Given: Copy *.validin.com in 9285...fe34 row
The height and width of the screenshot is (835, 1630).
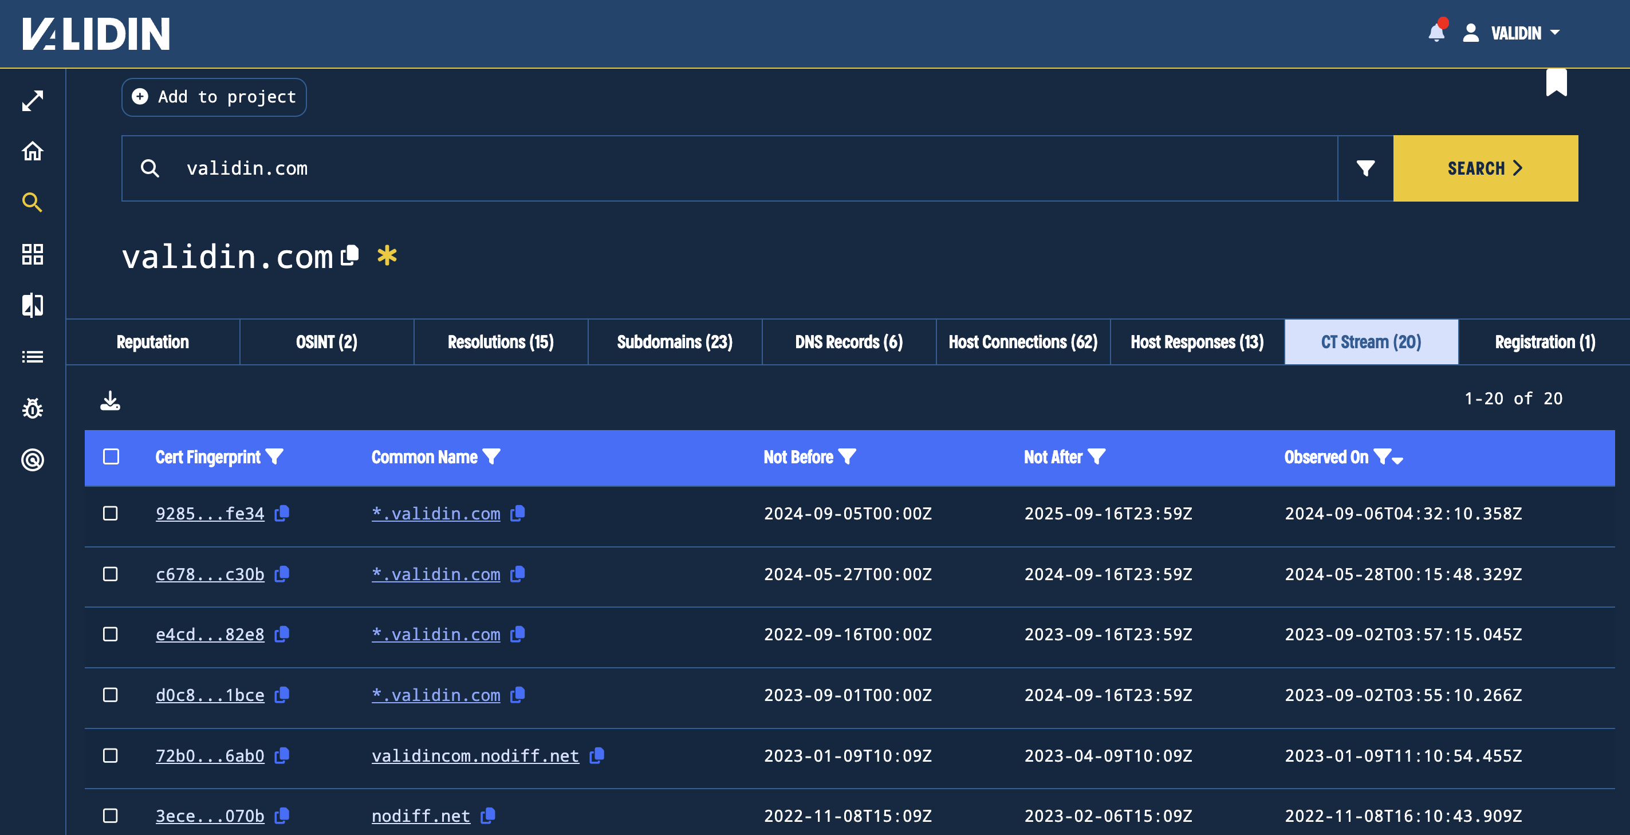Looking at the screenshot, I should pos(518,513).
